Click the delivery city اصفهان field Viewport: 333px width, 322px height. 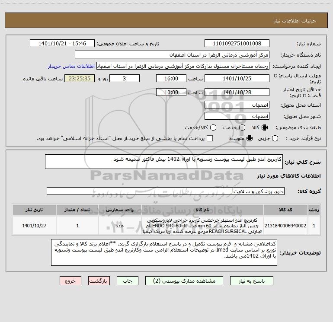tap(237, 116)
